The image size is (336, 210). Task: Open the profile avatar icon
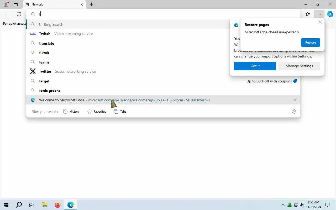coord(6,4)
